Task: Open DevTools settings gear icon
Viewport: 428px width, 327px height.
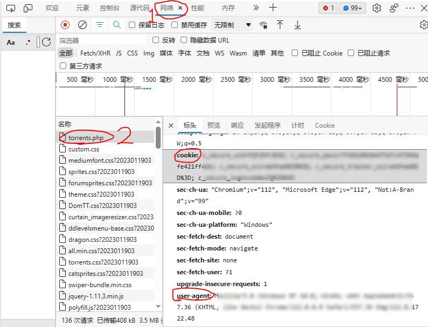Action: tap(377, 8)
